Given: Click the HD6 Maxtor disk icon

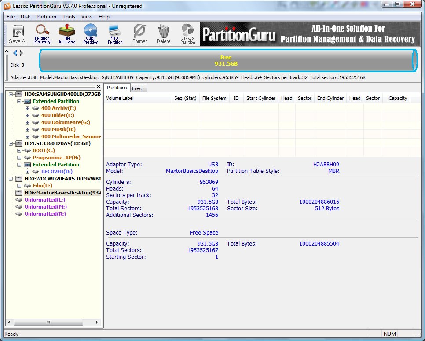Looking at the screenshot, I should coord(19,193).
